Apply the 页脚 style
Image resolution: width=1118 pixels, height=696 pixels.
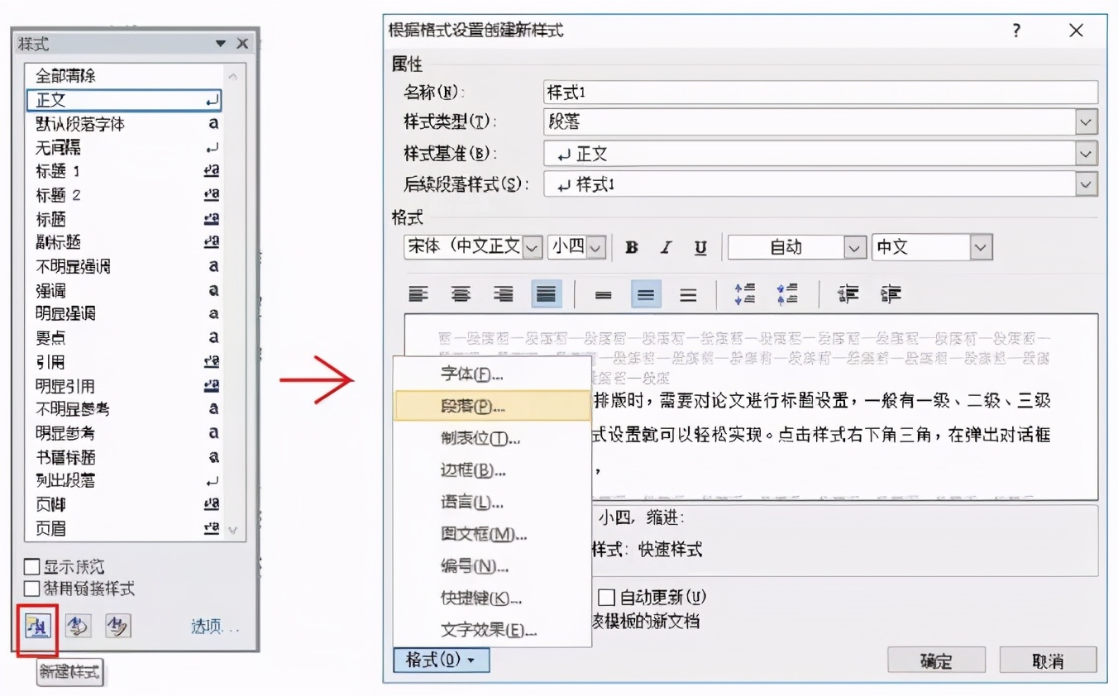pos(124,504)
